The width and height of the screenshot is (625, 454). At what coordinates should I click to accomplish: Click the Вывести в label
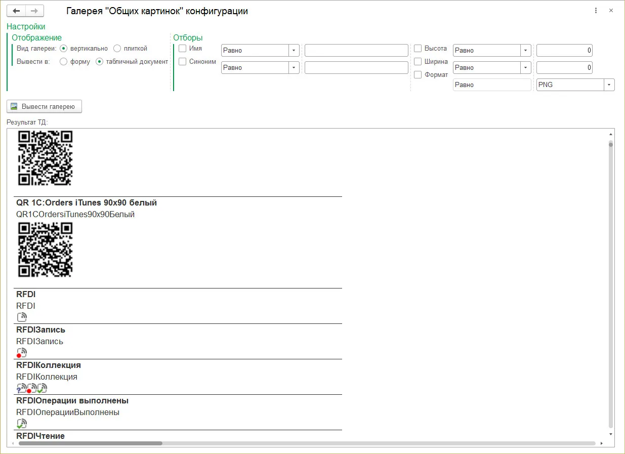coord(33,62)
